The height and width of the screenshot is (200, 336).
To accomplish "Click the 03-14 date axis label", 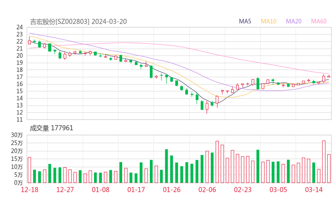I will click(314, 190).
